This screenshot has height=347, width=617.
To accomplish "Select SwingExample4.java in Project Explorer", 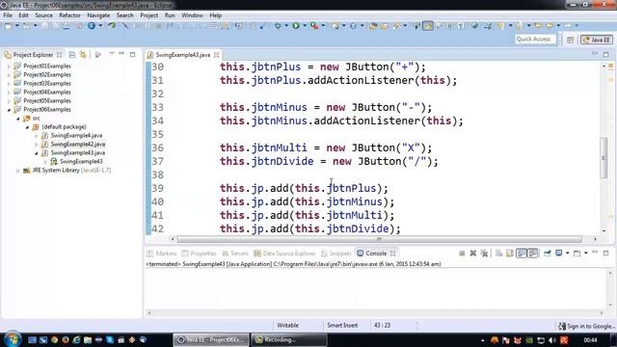I will point(76,135).
